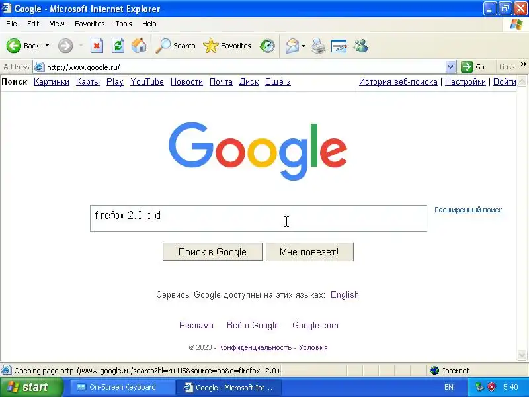Click the page icon in the address bar
Viewport: 529px width, 397px height.
[x=40, y=67]
